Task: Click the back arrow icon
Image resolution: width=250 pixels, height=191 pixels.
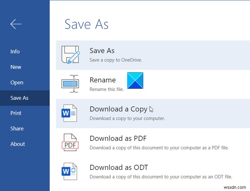Action: (x=16, y=24)
